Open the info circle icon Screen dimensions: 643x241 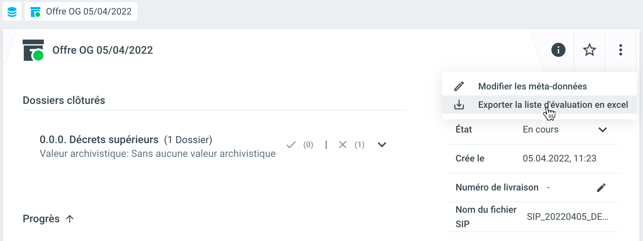(558, 50)
